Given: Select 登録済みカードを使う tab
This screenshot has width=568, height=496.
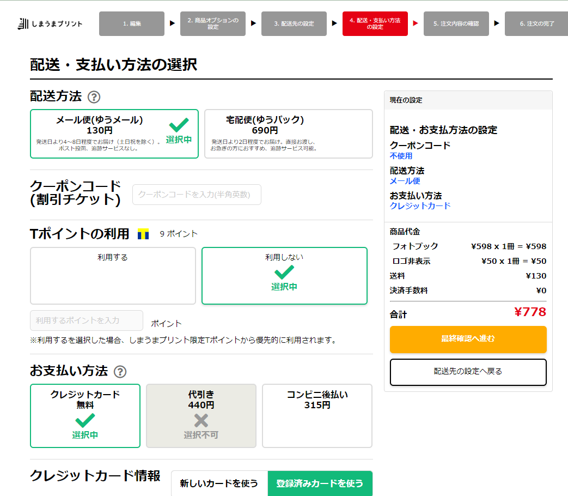Looking at the screenshot, I should click(x=320, y=483).
